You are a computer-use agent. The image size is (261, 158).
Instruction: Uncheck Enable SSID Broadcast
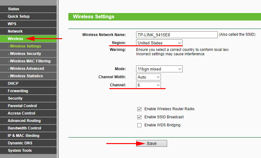coord(139,117)
